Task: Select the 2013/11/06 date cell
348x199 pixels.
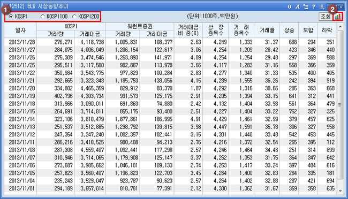Action: [22, 165]
